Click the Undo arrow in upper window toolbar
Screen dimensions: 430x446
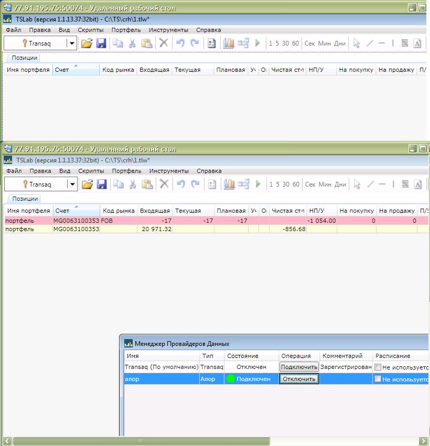(x=180, y=43)
